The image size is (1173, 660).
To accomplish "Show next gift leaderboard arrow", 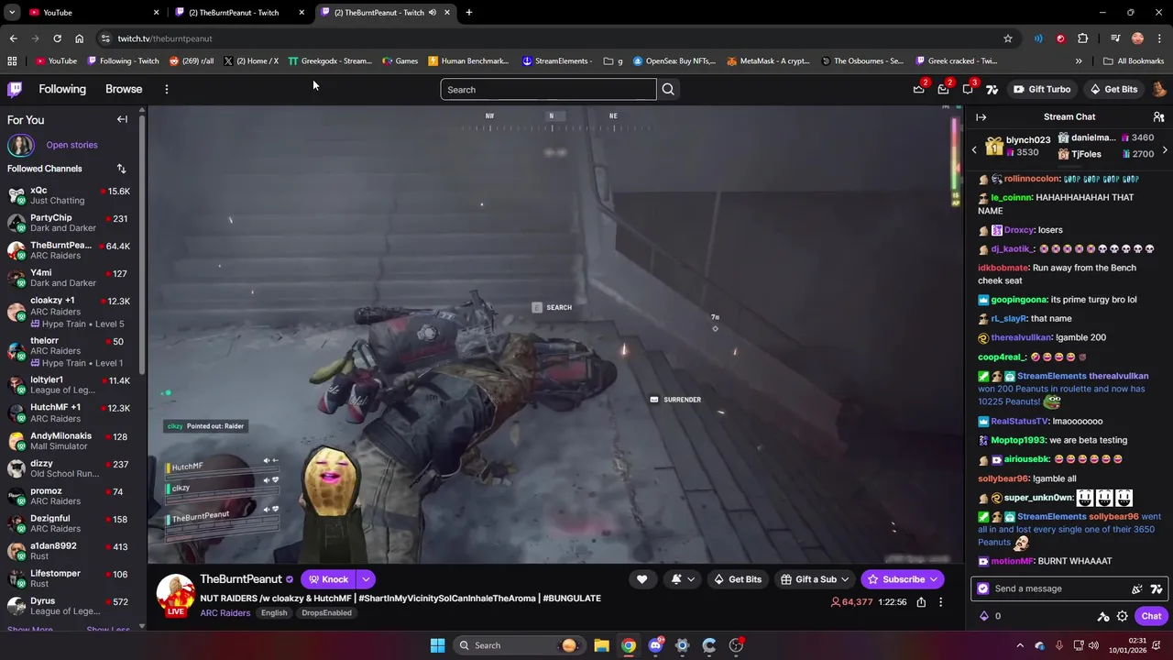I will [x=1165, y=149].
